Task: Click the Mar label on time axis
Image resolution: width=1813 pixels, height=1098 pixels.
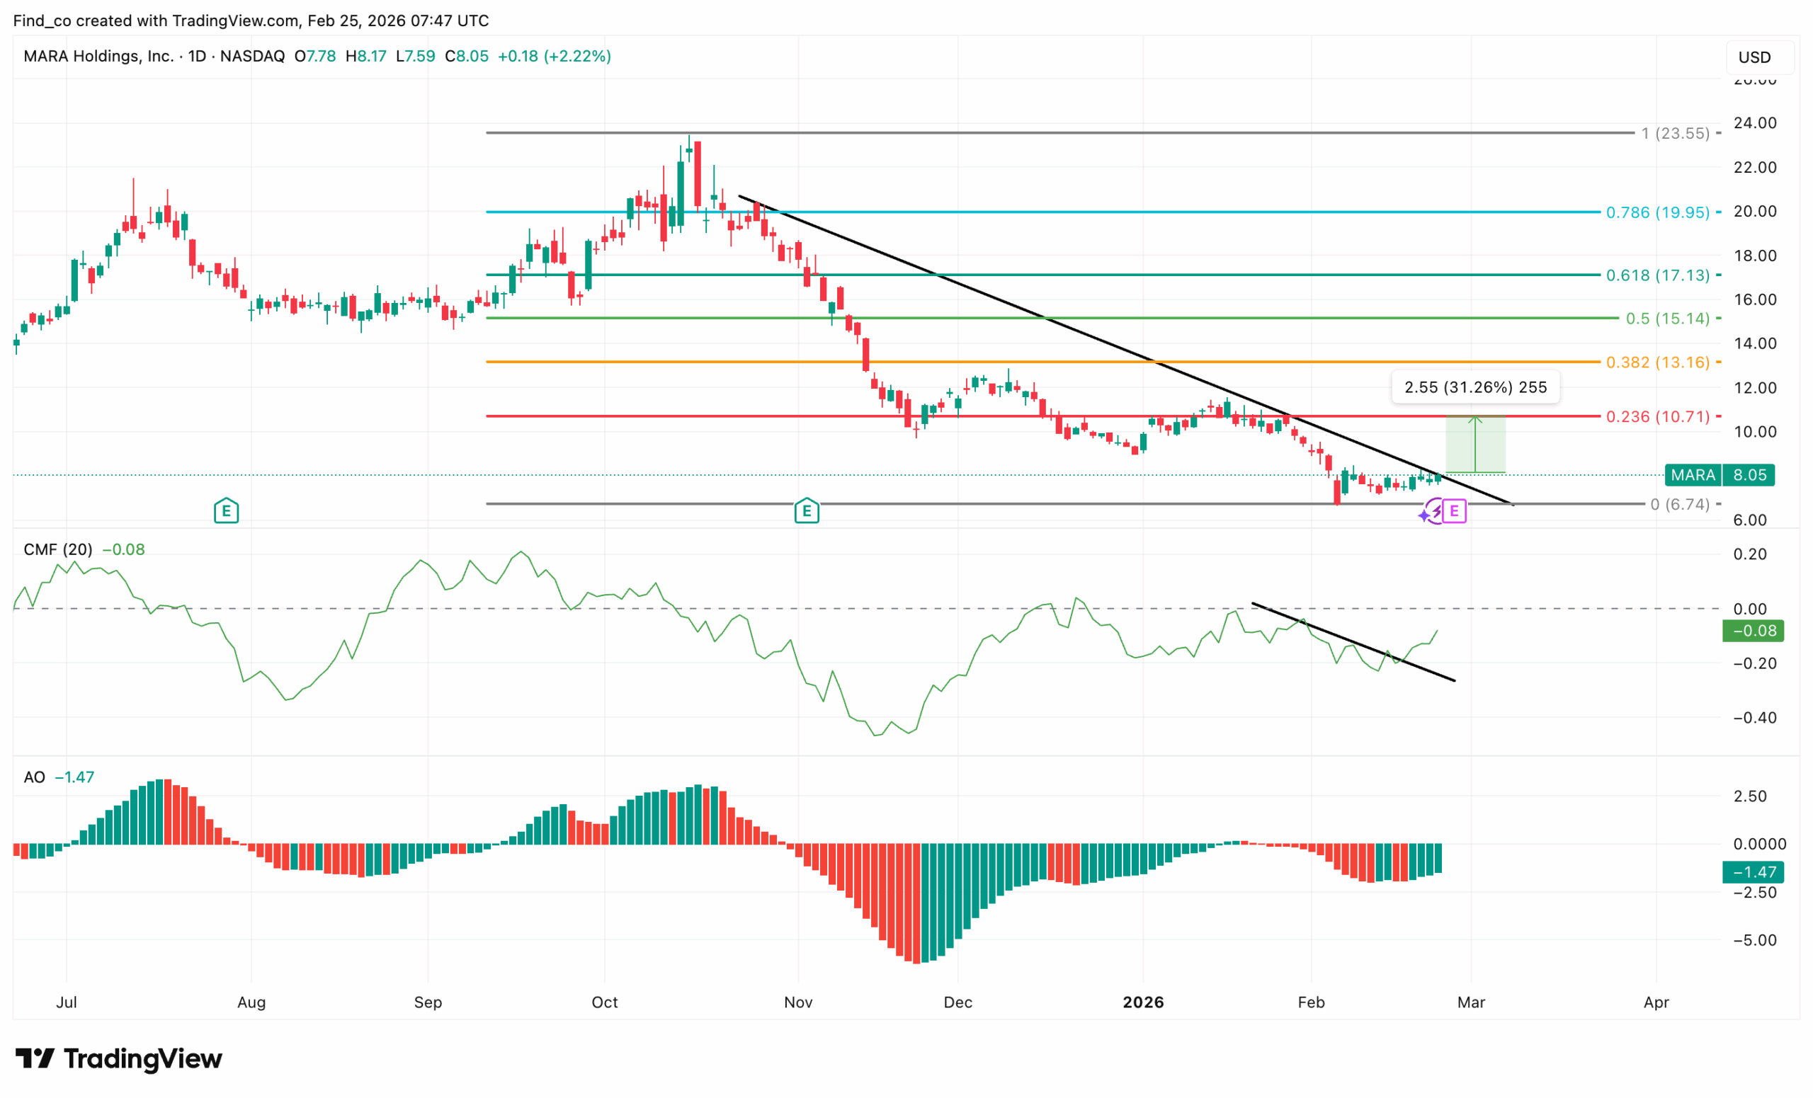Action: tap(1471, 1002)
